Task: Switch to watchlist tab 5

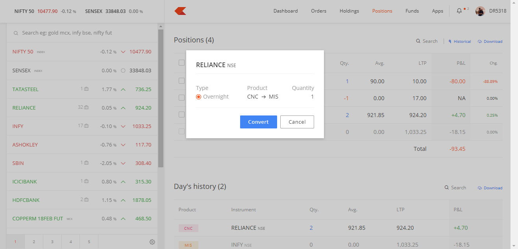Action: pos(89,242)
